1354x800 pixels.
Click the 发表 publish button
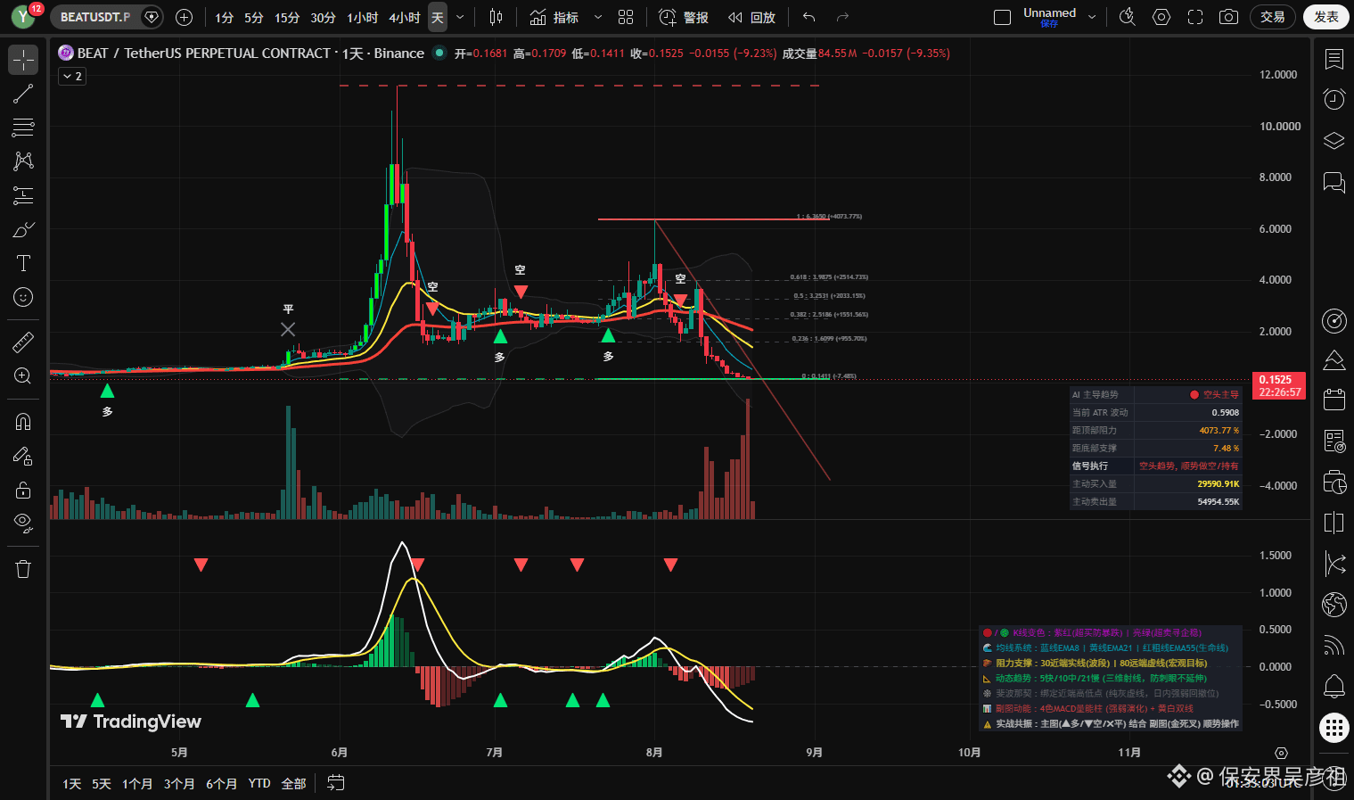coord(1326,17)
